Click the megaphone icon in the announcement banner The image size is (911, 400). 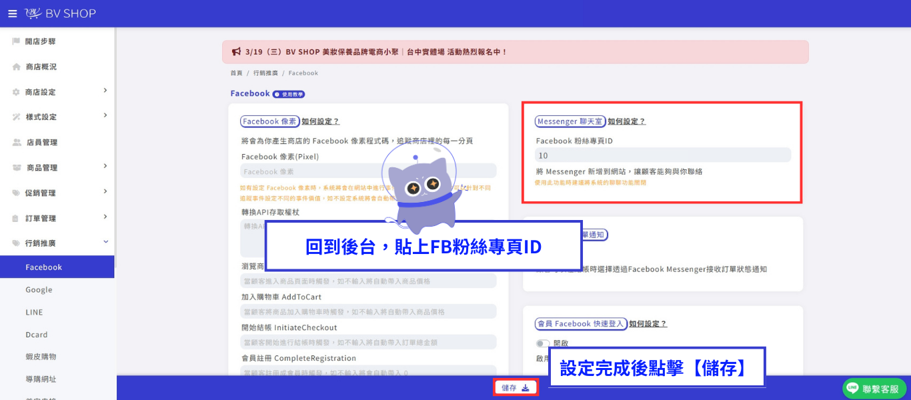[236, 51]
